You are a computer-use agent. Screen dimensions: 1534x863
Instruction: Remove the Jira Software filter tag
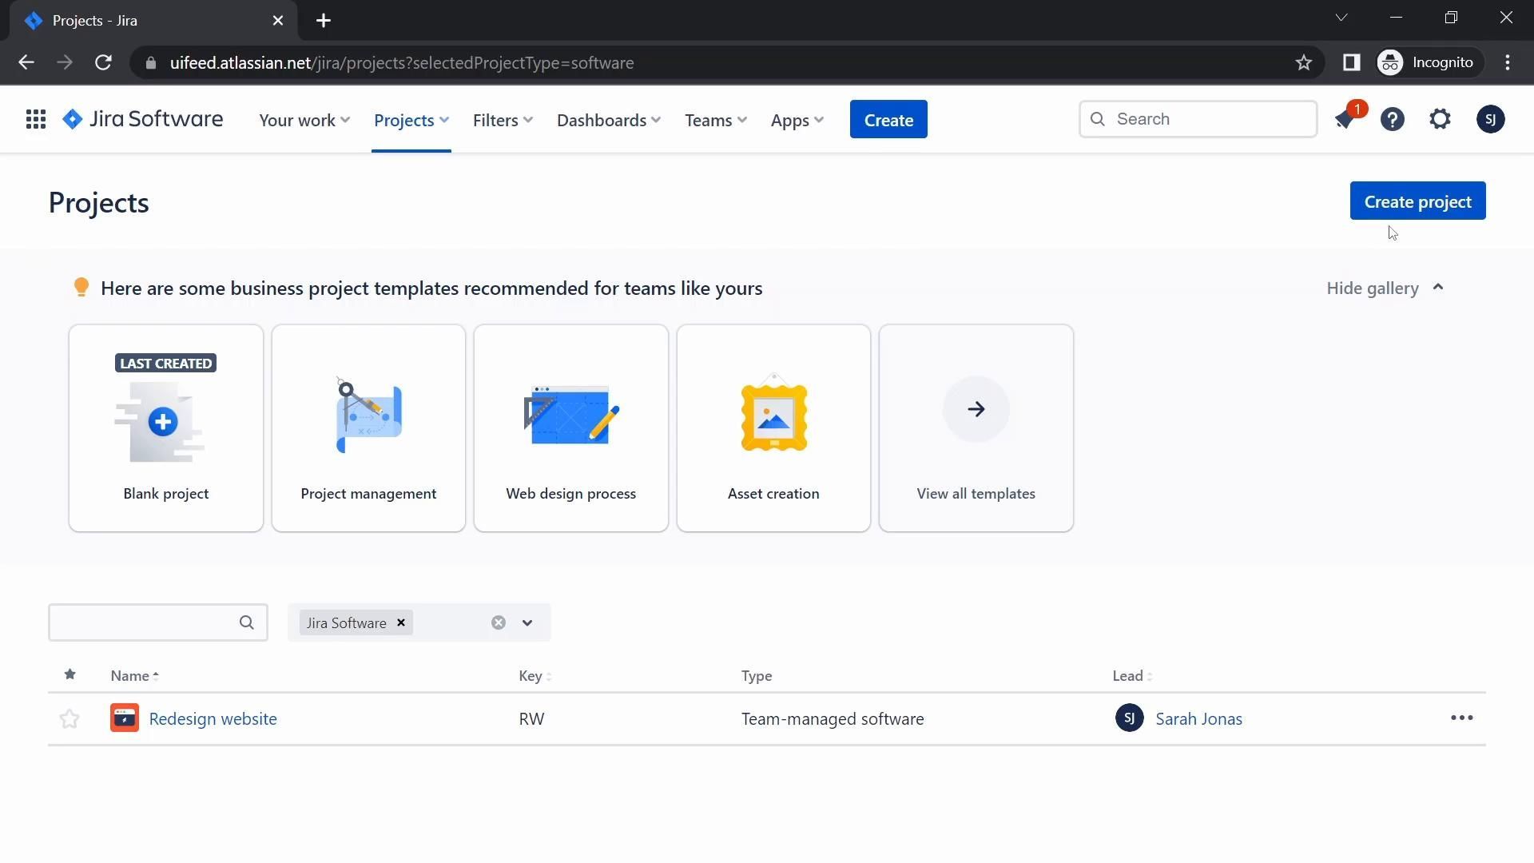[401, 622]
